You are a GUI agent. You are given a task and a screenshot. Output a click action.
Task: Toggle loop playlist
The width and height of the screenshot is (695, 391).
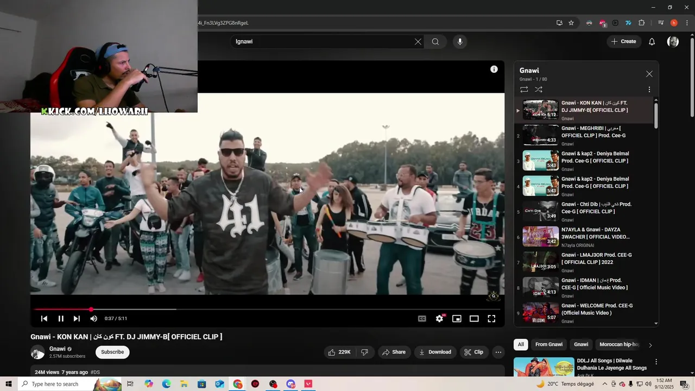[524, 89]
